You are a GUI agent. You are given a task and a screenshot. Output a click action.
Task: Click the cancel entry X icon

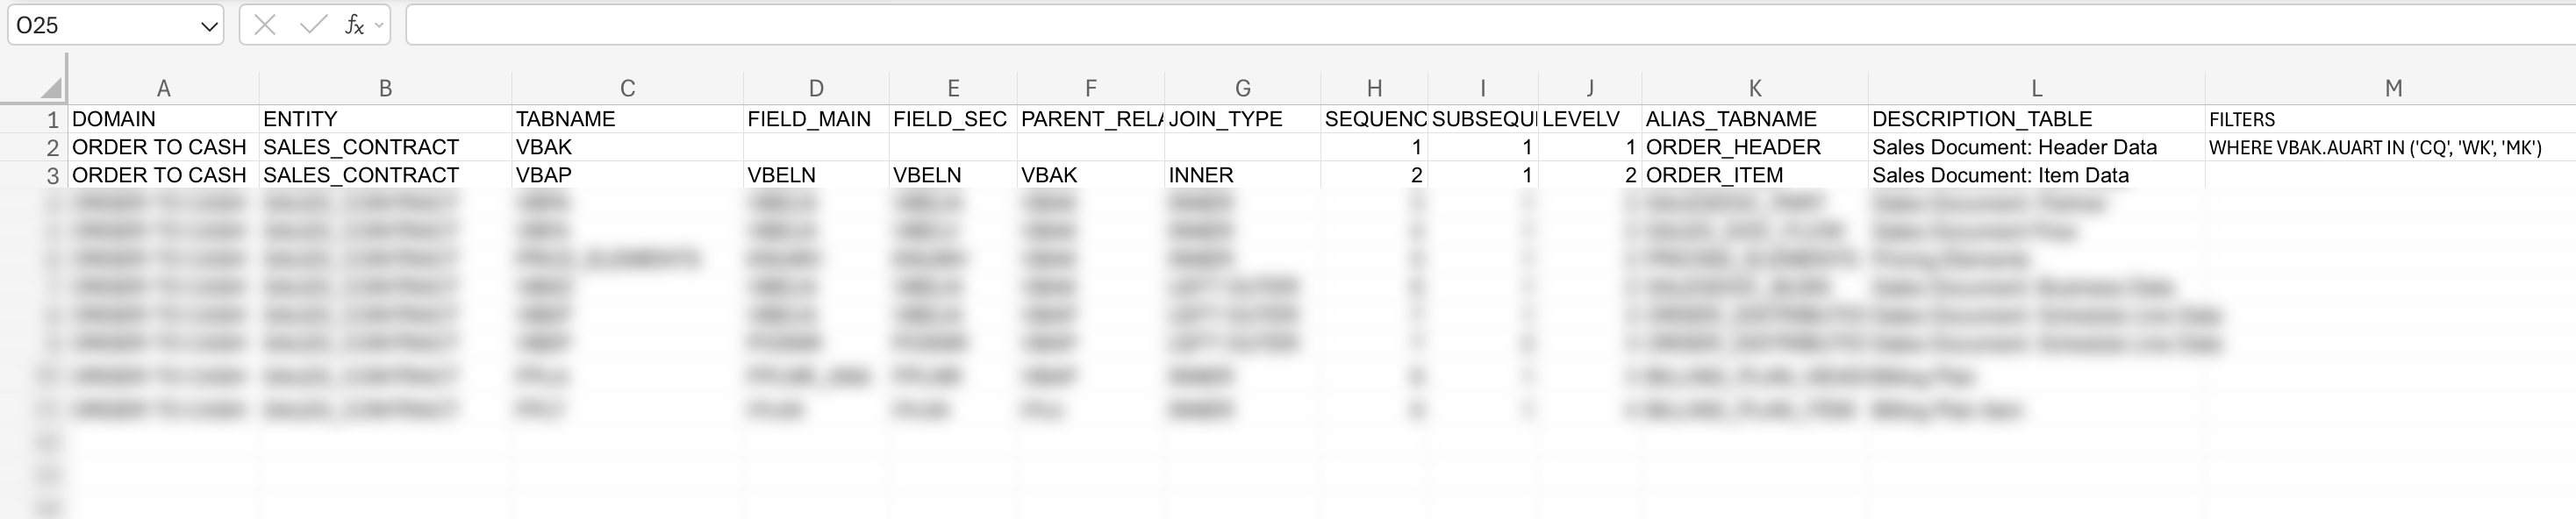[265, 25]
